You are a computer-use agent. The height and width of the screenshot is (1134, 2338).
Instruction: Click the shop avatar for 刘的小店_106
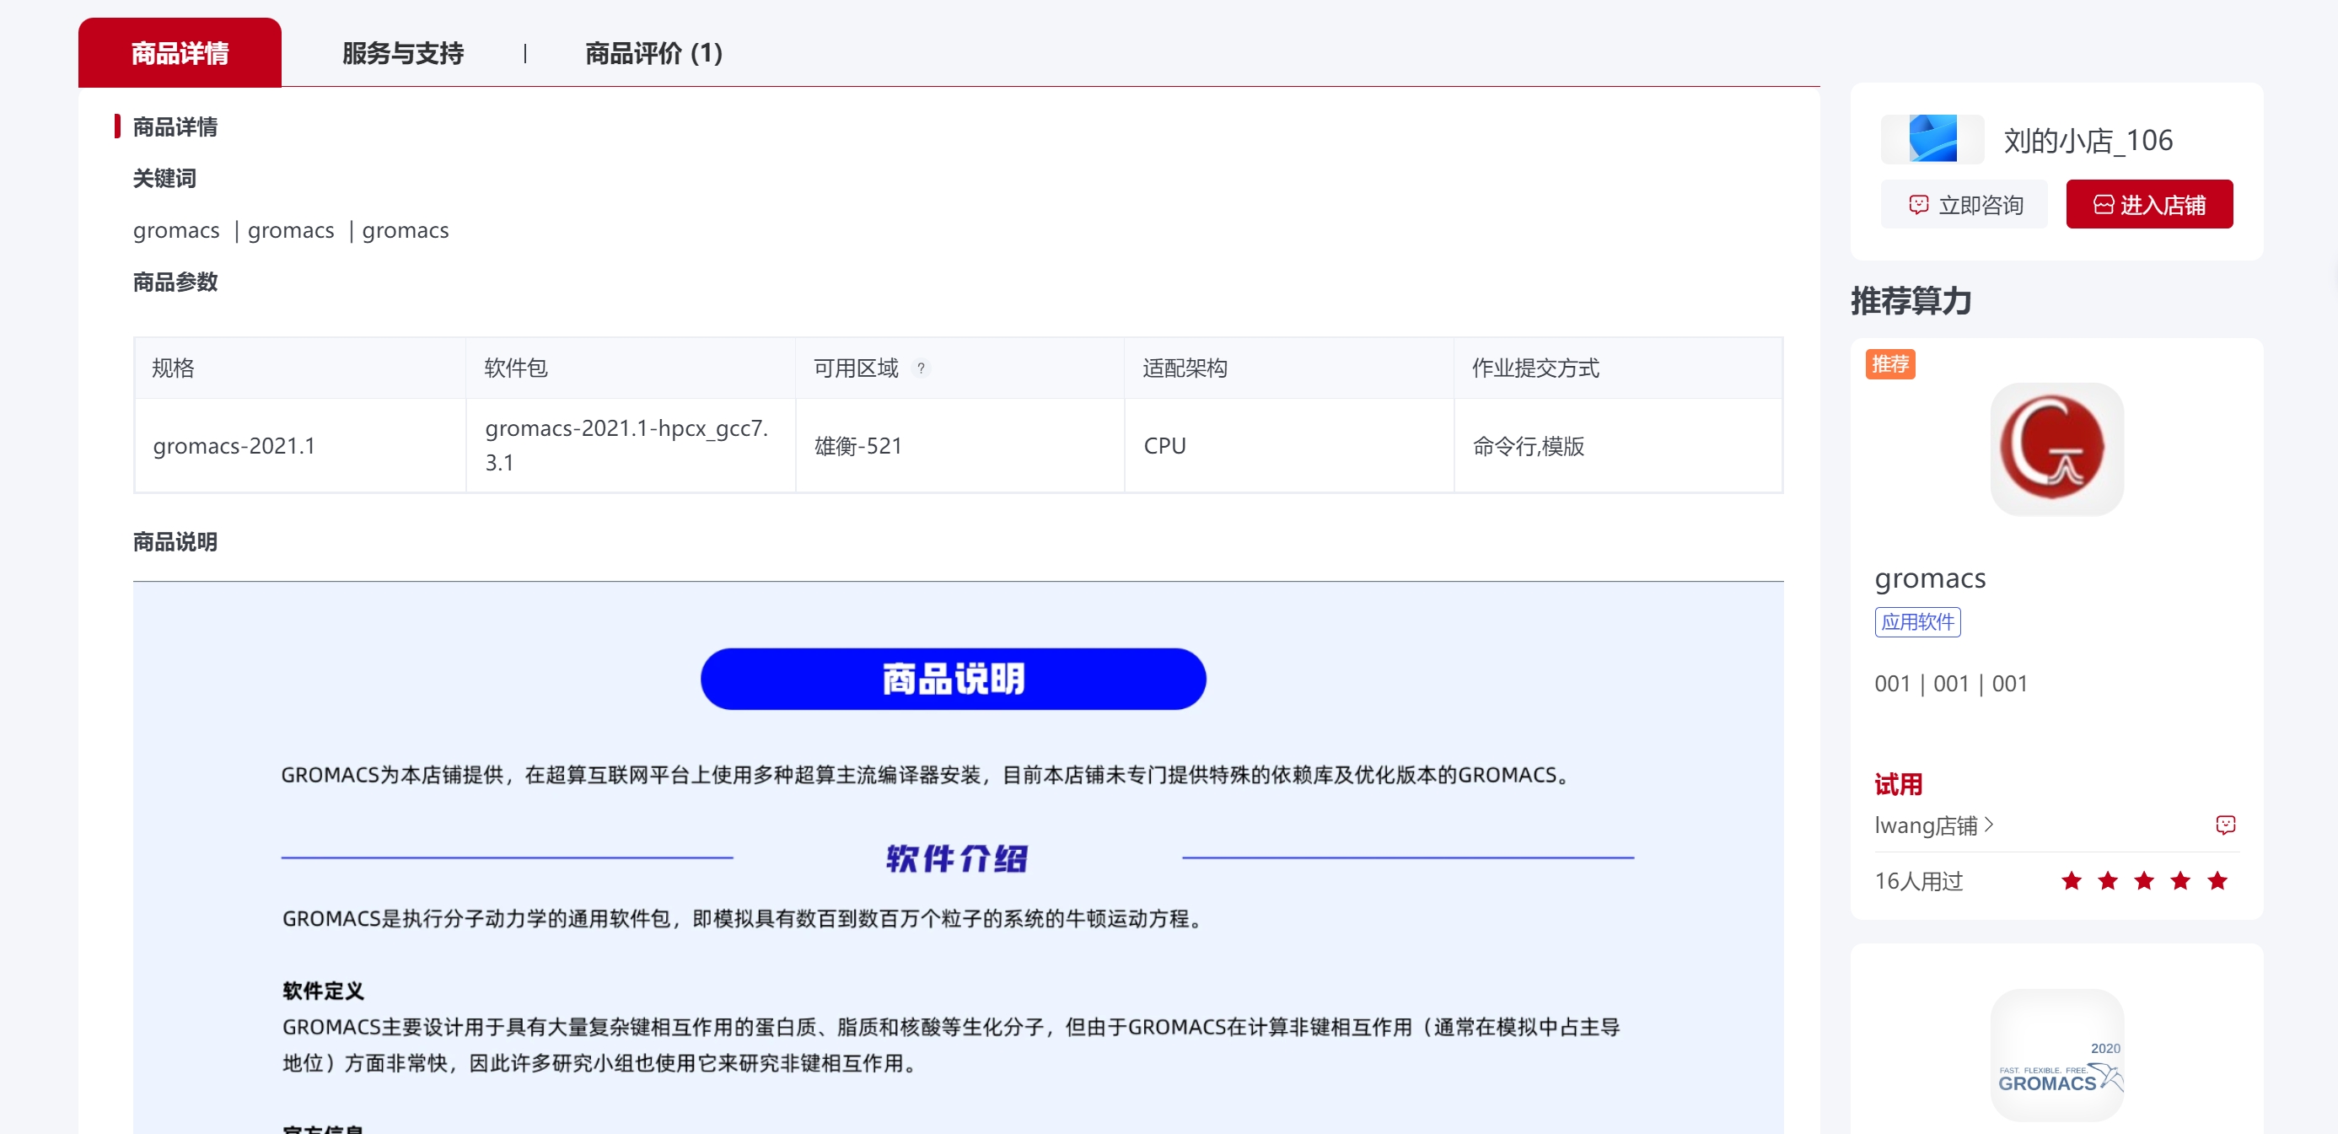pyautogui.click(x=1932, y=139)
